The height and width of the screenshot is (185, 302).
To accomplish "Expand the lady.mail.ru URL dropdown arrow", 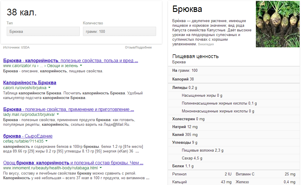I will coord(58,114).
